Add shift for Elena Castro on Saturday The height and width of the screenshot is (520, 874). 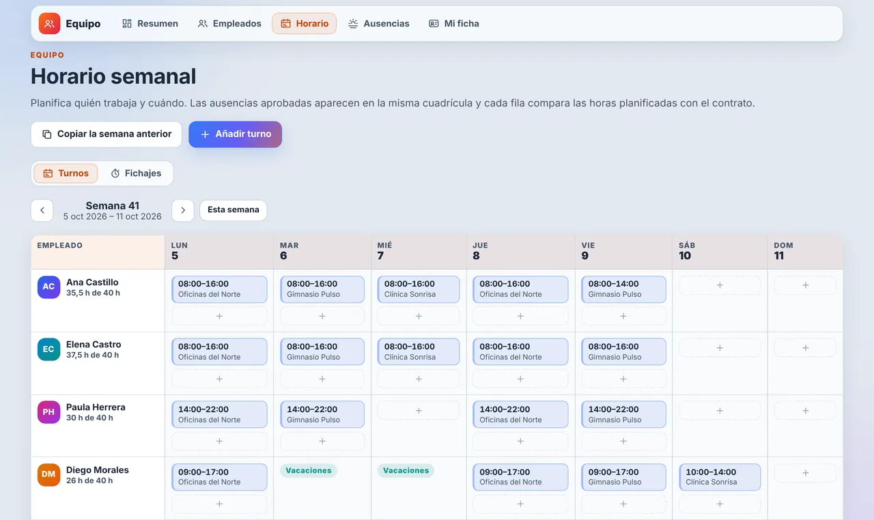coord(720,348)
